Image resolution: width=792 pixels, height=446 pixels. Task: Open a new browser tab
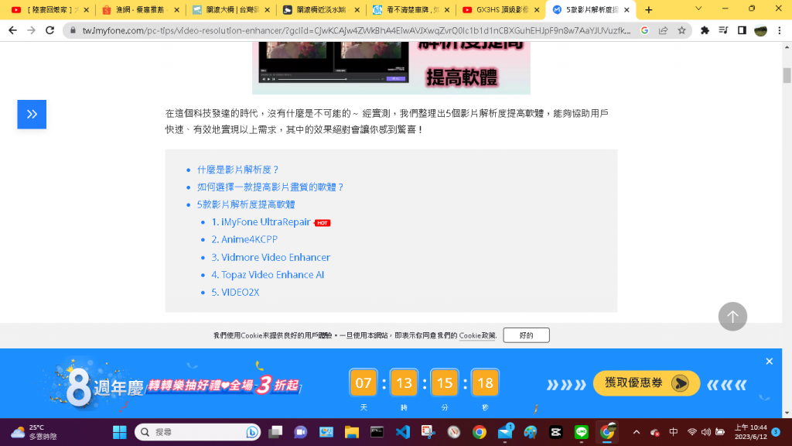[649, 9]
